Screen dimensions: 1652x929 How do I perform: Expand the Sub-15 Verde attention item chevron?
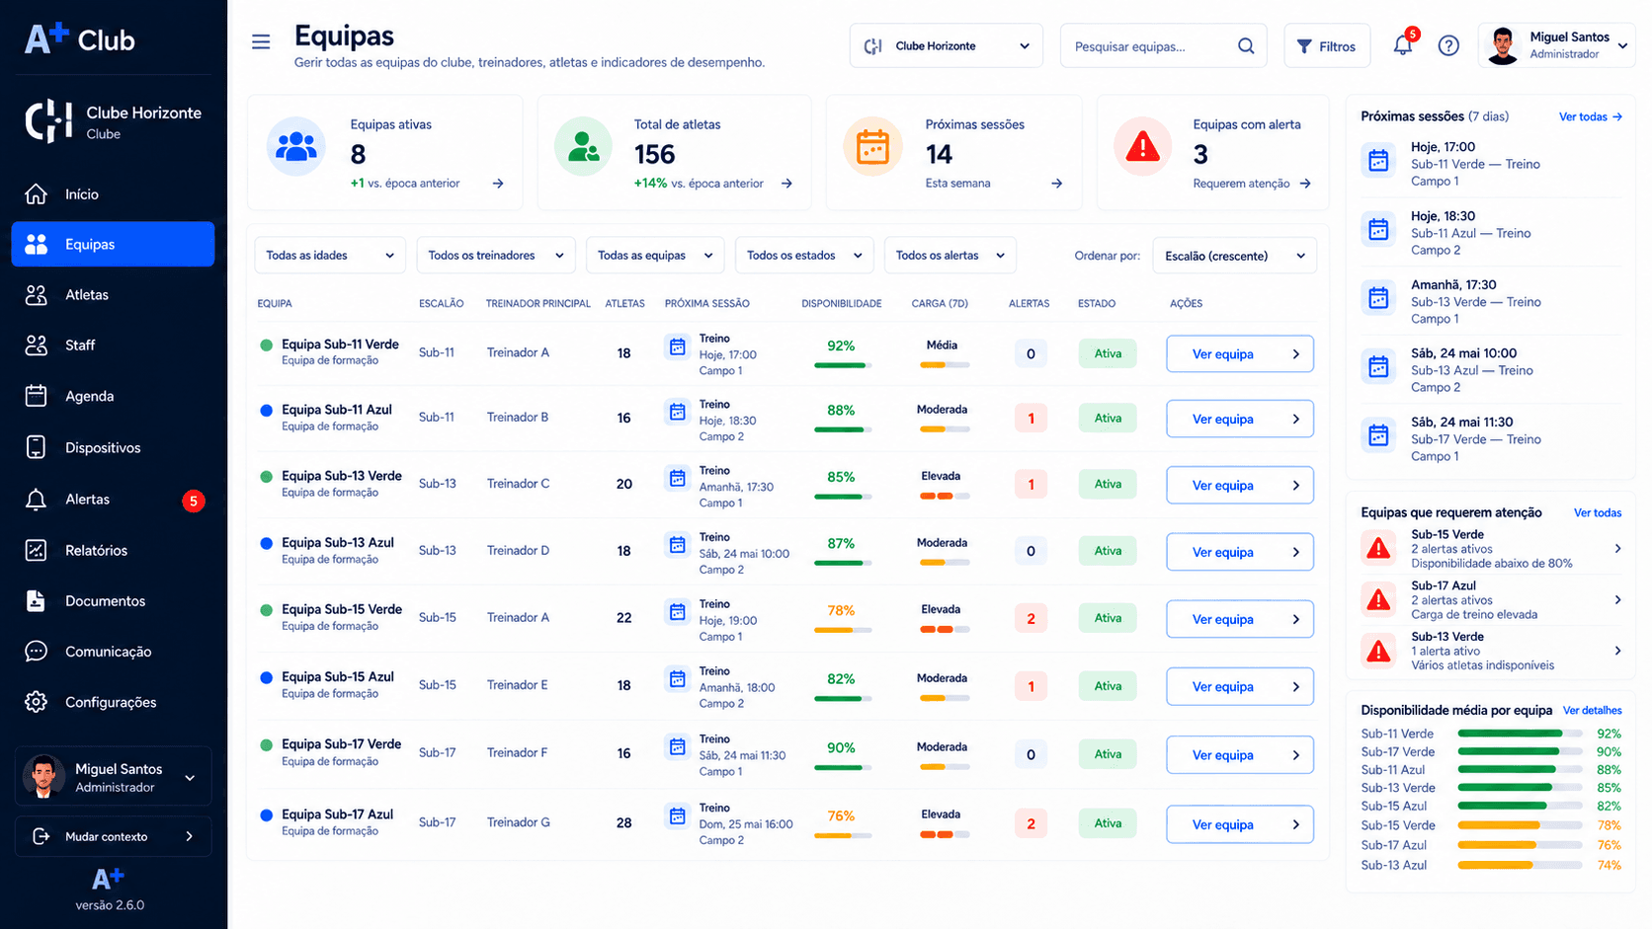click(1617, 548)
